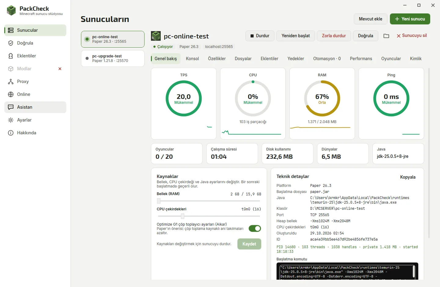The height and width of the screenshot is (287, 440).
Task: Open the Özellikler tab
Action: [217, 59]
